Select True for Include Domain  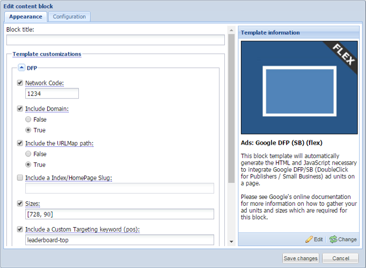click(x=28, y=130)
